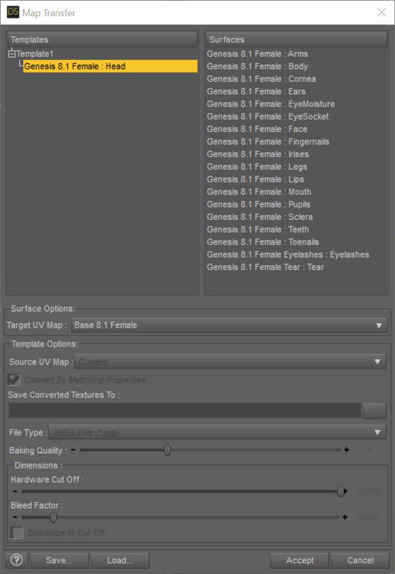The height and width of the screenshot is (574, 395).
Task: Collapse the Template1 tree node
Action: pos(12,54)
